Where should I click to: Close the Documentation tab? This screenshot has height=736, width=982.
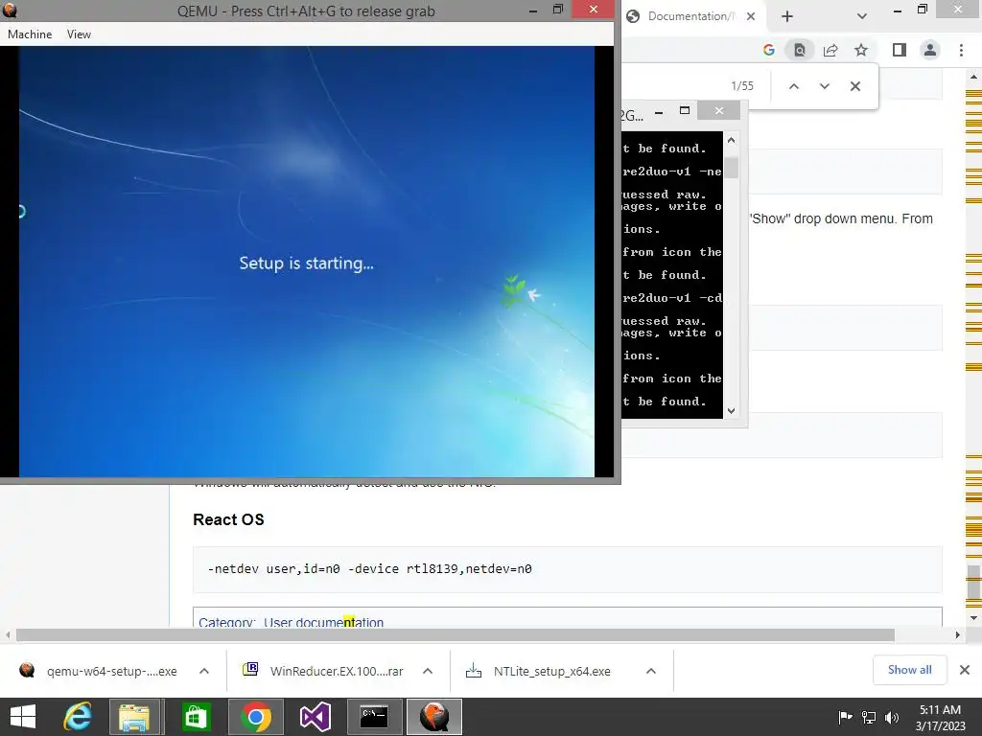coord(750,16)
